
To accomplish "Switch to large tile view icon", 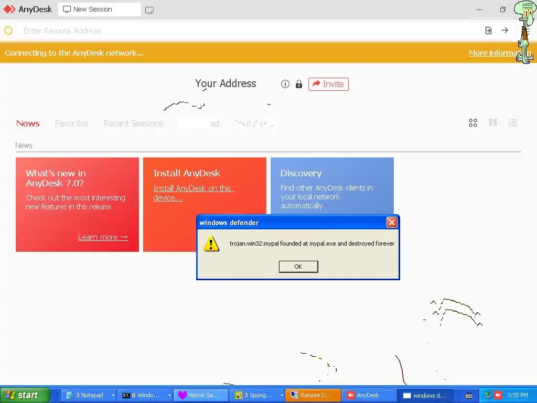I will click(x=473, y=123).
